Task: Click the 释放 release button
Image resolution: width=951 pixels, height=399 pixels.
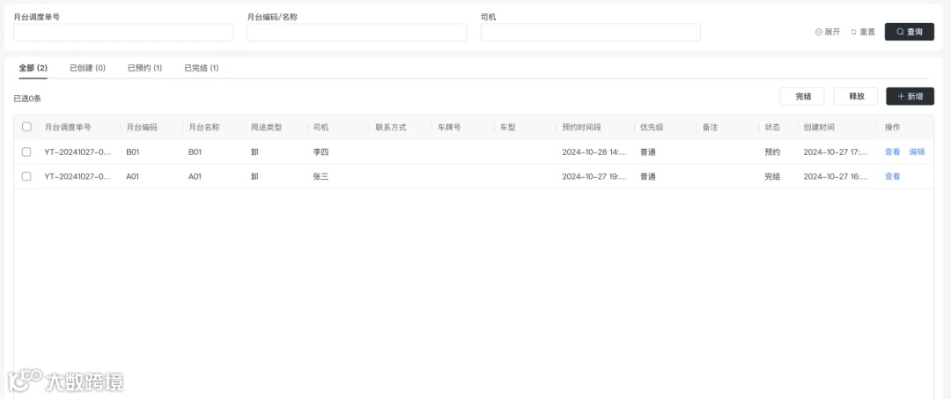Action: [x=856, y=96]
